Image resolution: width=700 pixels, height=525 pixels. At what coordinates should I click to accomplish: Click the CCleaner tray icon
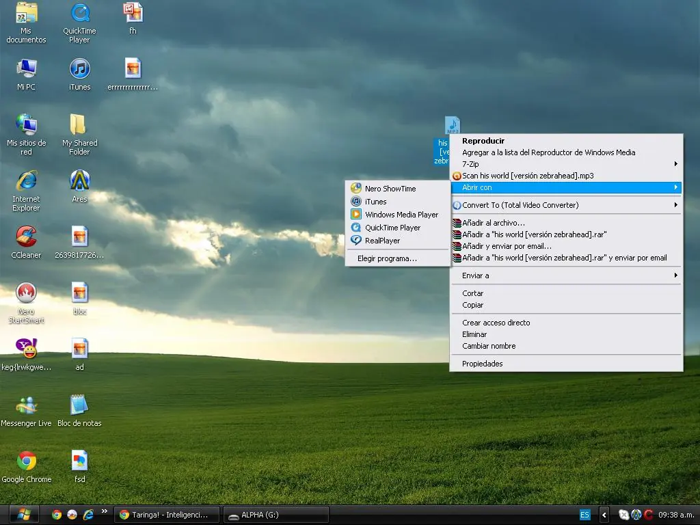click(648, 515)
